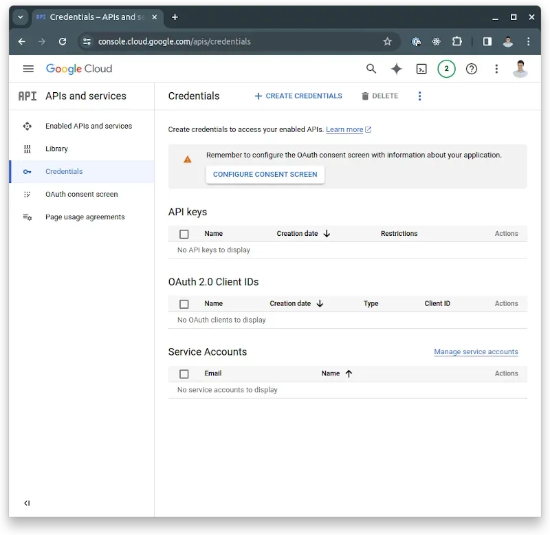Viewport: 550px width, 535px height.
Task: Click the Enabled APIs and services sidebar icon
Action: pos(27,126)
